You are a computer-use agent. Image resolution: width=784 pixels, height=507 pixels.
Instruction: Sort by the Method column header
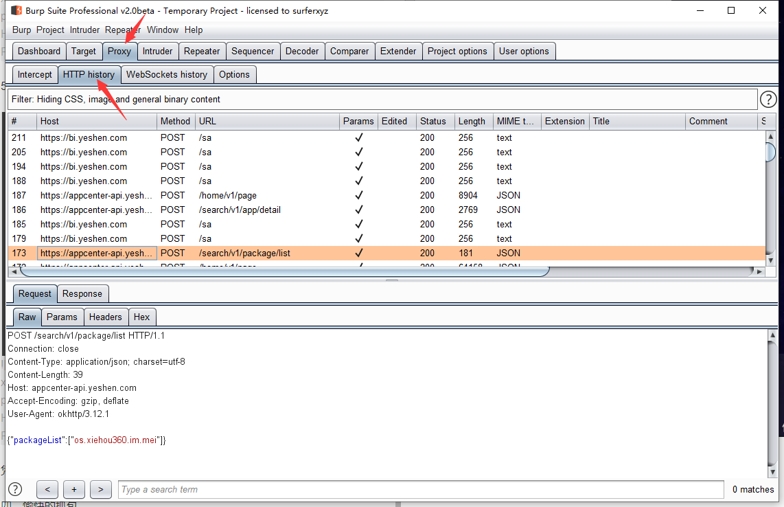176,121
